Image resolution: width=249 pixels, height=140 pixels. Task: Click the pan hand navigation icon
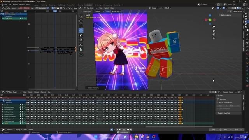point(214,30)
